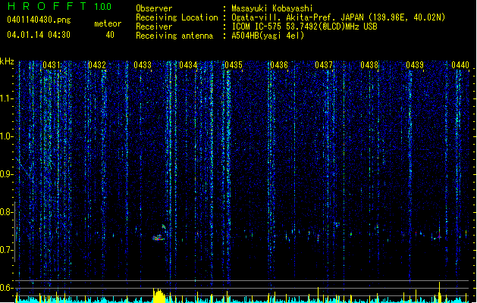Image resolution: width=477 pixels, height=303 pixels.
Task: Click the bright meteor echo after 0433
Action: click(x=158, y=238)
